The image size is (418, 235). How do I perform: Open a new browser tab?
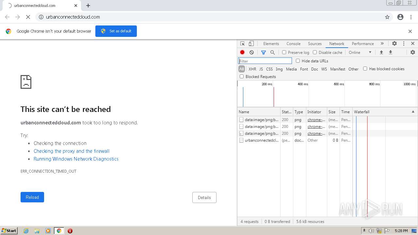[x=88, y=6]
